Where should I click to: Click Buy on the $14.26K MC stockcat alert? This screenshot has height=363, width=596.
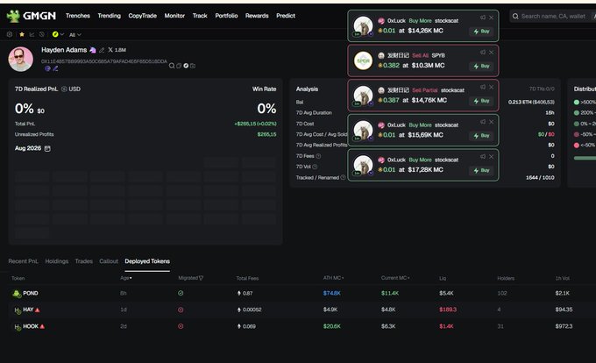coord(481,32)
